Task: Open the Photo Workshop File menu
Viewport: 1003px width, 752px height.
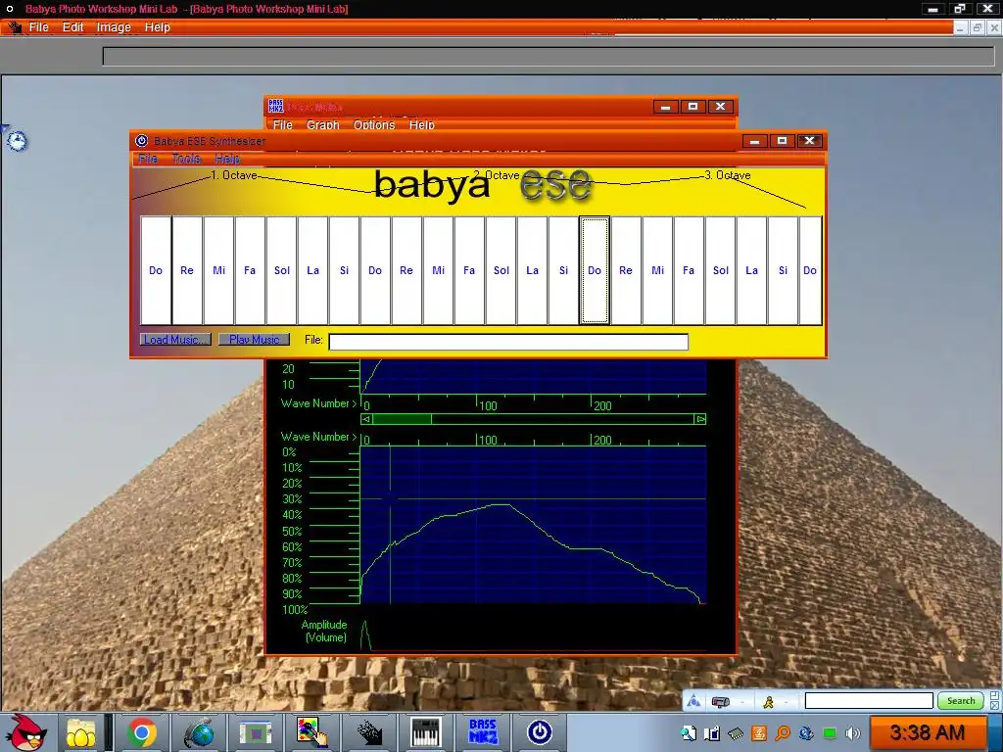Action: click(x=38, y=26)
